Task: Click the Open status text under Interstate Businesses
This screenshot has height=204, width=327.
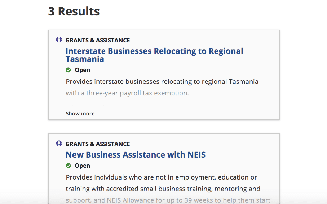Action: [x=83, y=70]
